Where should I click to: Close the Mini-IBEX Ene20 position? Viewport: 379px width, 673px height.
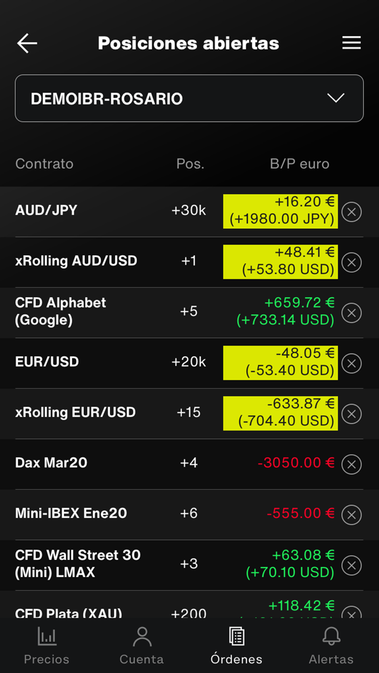(352, 515)
